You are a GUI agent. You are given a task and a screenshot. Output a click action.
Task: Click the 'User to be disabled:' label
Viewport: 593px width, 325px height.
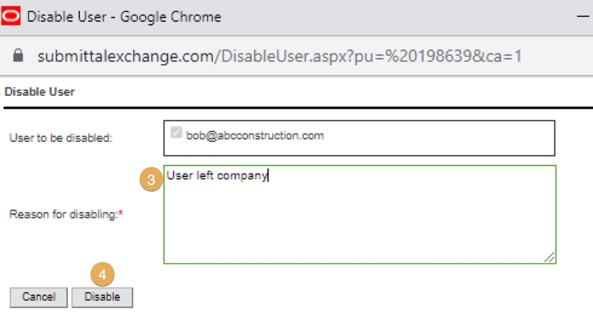(61, 138)
